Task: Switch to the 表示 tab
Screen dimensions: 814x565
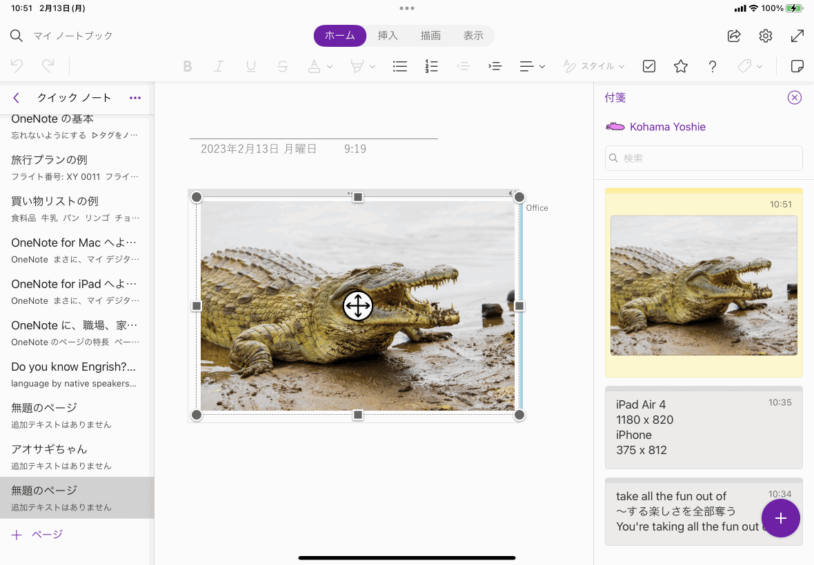Action: coord(473,36)
